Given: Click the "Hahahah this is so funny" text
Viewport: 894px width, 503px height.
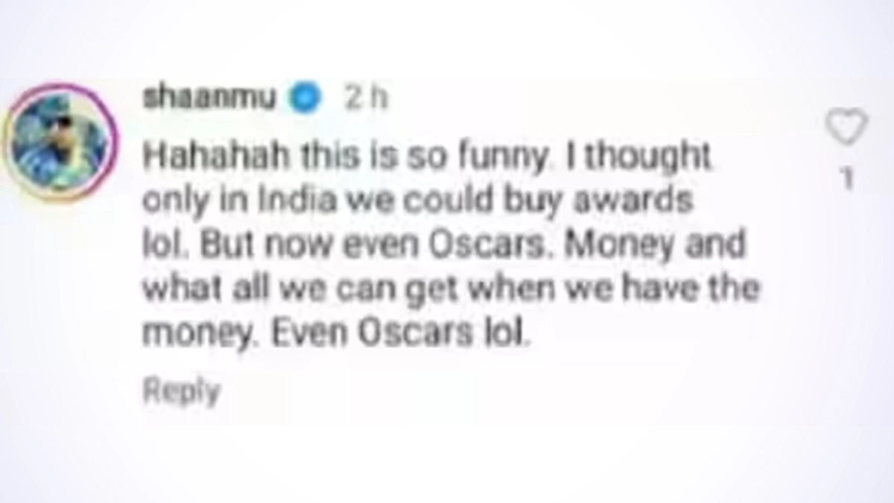Looking at the screenshot, I should (x=285, y=157).
